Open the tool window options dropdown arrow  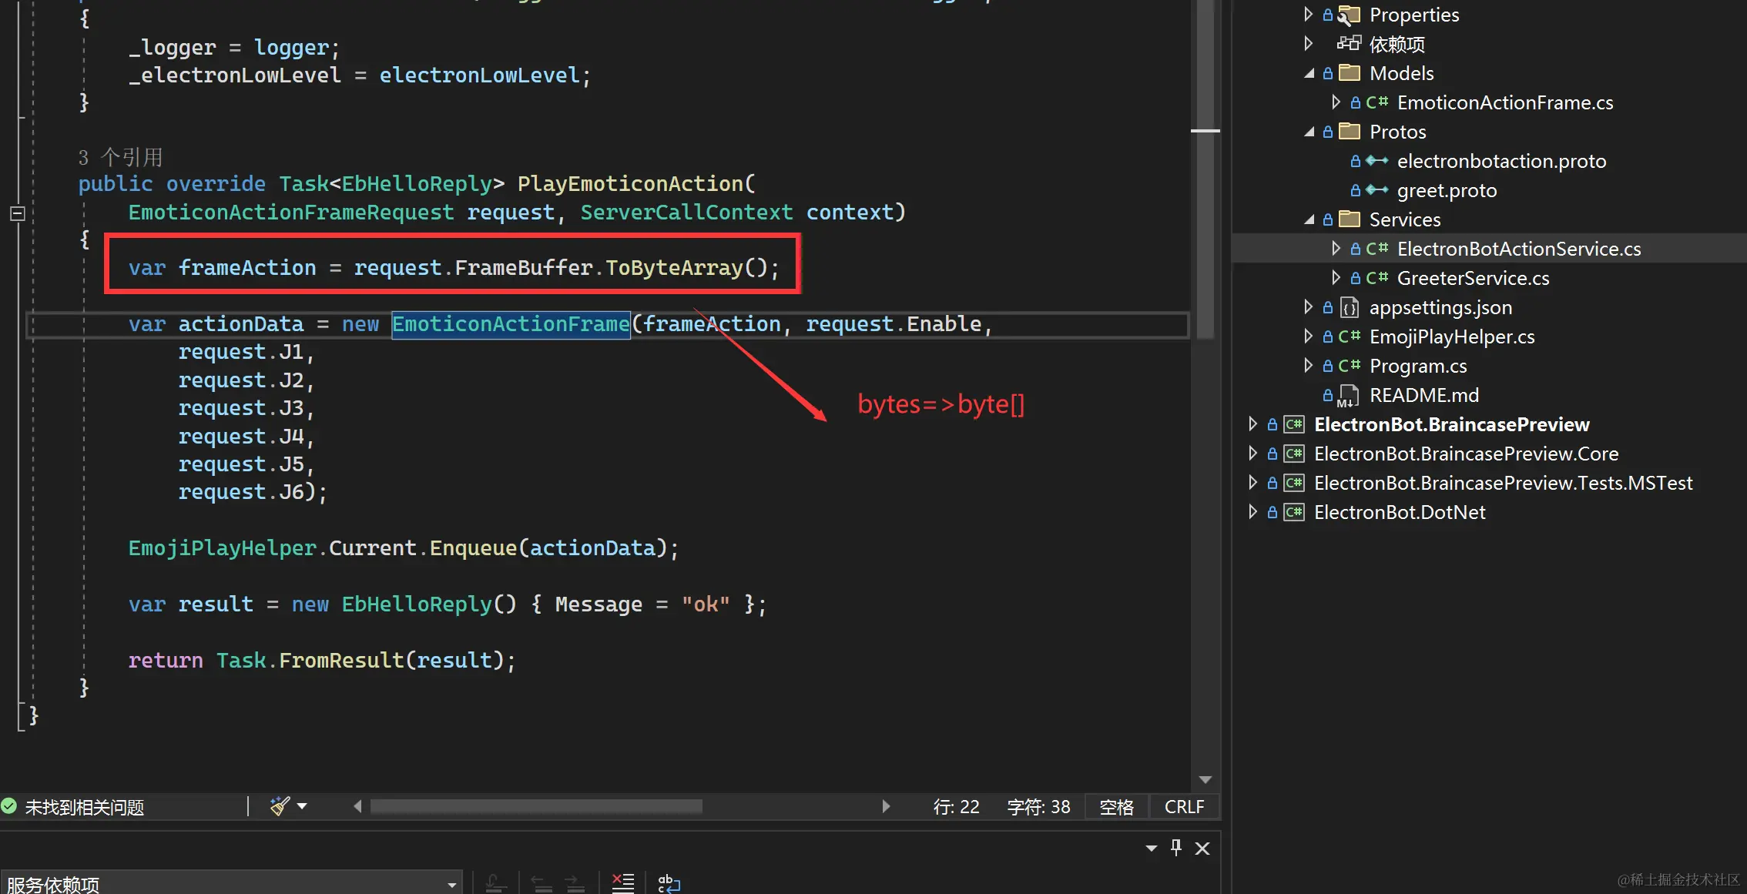coord(1152,849)
